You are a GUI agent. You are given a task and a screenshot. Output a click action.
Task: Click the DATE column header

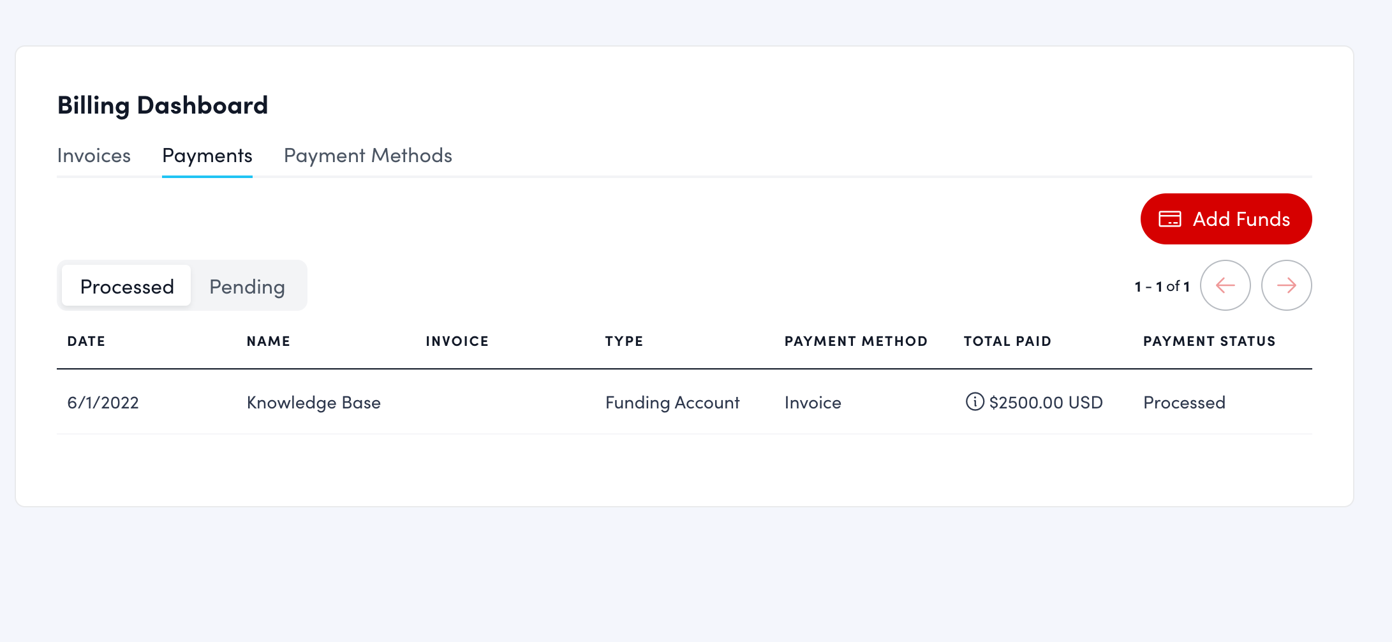pos(86,341)
